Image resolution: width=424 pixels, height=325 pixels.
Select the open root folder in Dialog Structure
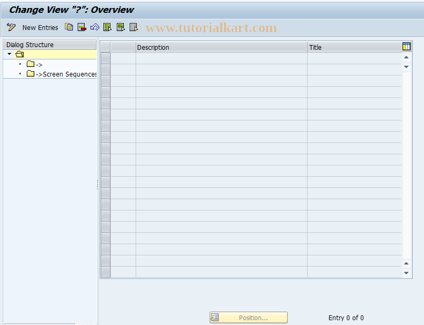click(20, 54)
